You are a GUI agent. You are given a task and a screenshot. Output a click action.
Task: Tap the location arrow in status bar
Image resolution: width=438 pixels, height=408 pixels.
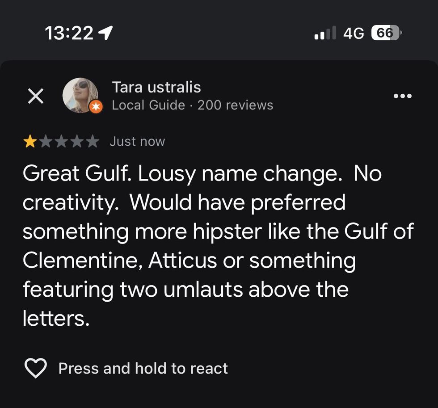point(106,33)
